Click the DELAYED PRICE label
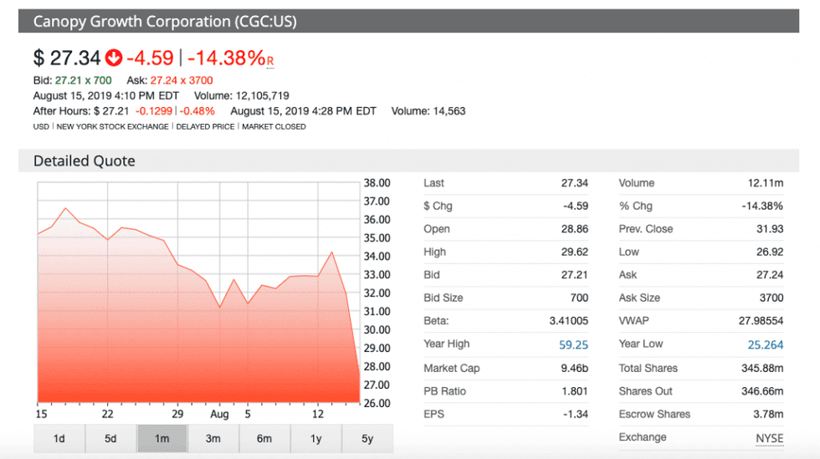Viewport: 820px width, 459px height. click(x=206, y=126)
